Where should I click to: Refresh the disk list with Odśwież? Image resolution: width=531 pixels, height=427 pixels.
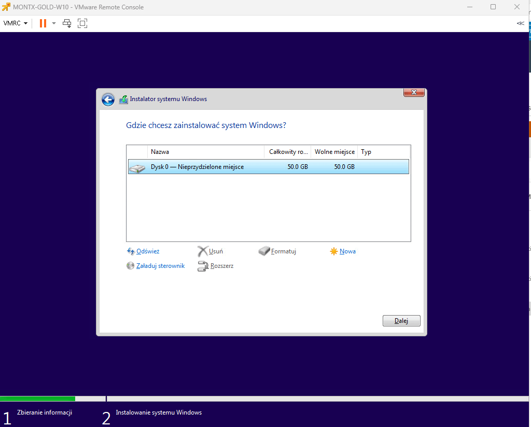(x=147, y=251)
